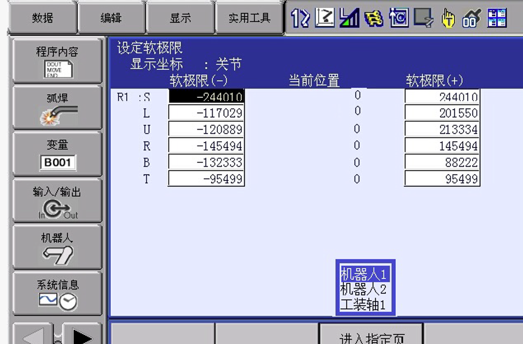Open the 程序内容 job content menu

coord(57,61)
